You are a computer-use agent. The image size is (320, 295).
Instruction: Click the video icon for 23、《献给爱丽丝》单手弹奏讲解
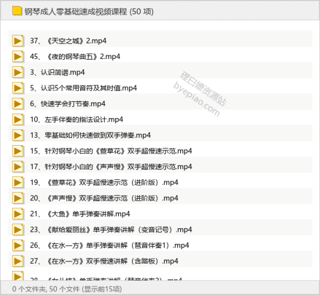(17, 229)
